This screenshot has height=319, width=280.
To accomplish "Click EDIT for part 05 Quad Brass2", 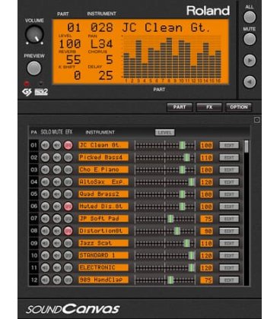I will 229,194.
